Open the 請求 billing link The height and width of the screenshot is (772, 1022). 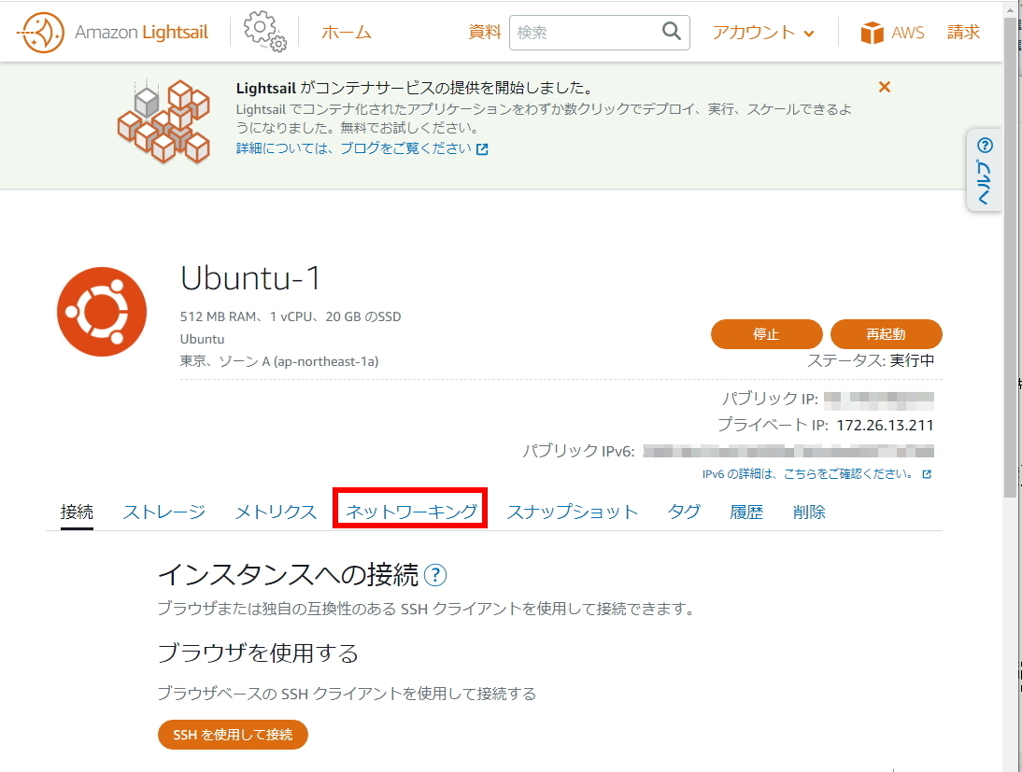(963, 32)
